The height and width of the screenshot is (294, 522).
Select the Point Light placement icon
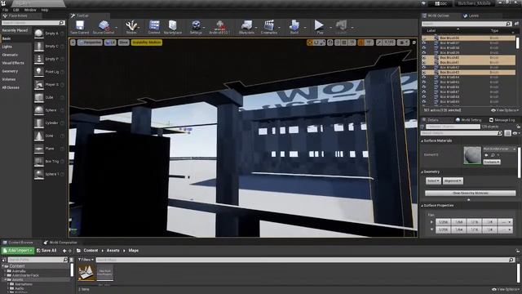click(x=39, y=72)
